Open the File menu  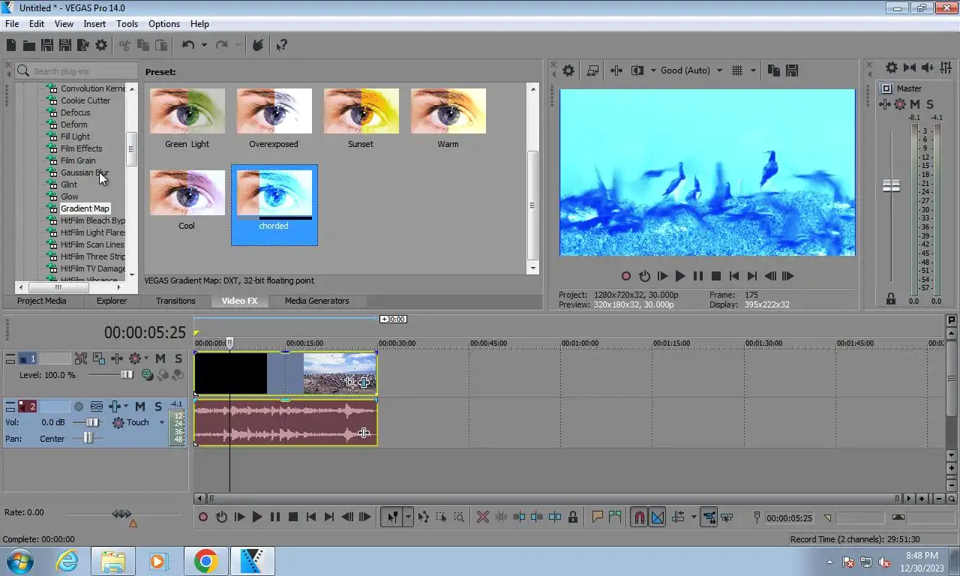[x=12, y=24]
